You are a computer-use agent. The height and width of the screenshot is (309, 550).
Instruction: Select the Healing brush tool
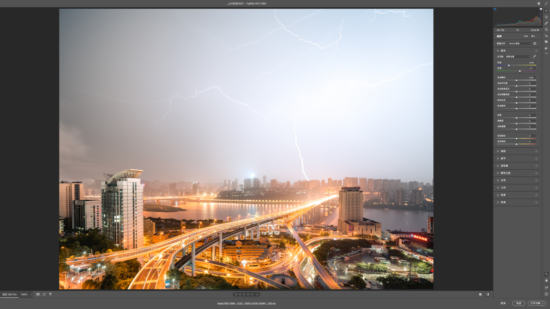coord(546,23)
